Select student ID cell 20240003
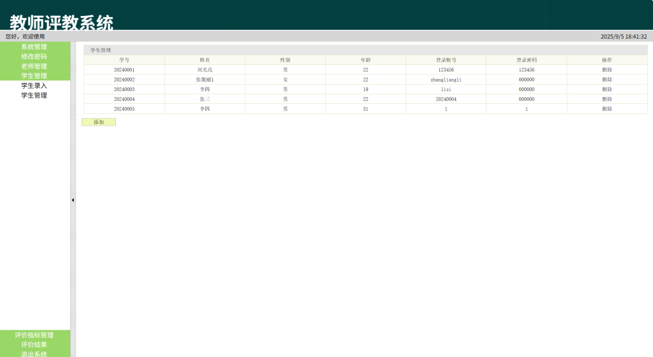Screen dimensions: 653x357 tap(124, 89)
